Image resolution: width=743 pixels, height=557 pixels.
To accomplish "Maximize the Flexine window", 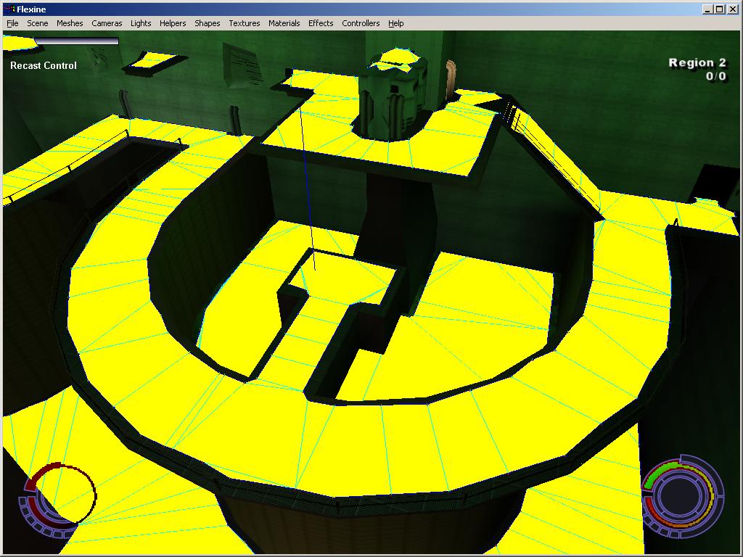I will (x=719, y=9).
